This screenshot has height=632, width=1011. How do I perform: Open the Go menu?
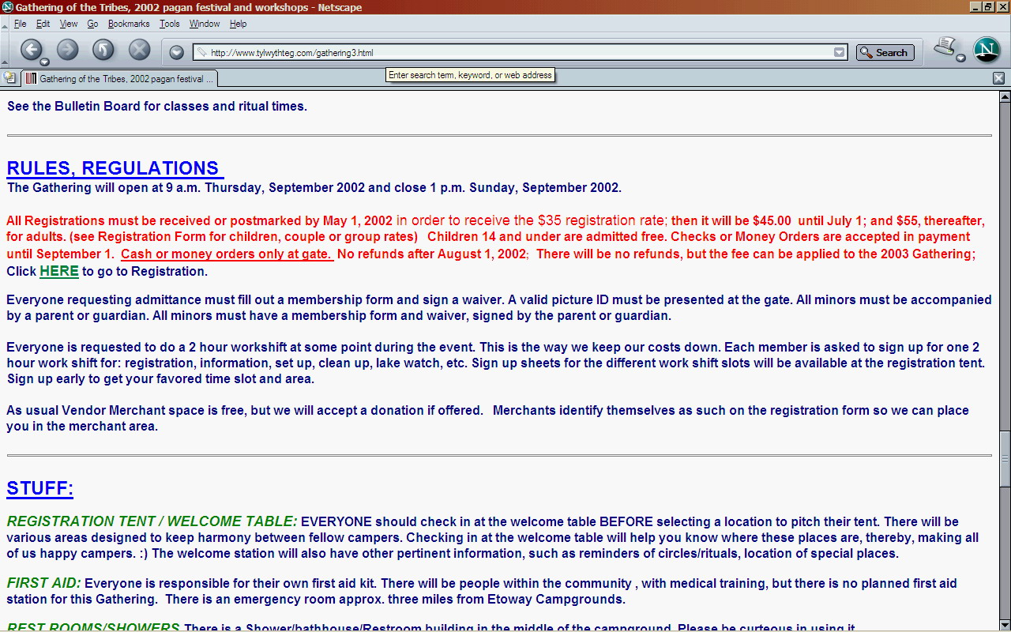92,24
